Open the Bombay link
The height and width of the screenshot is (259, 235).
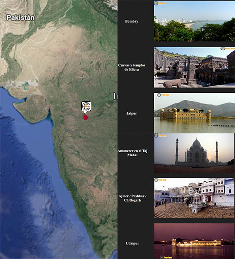pyautogui.click(x=132, y=21)
